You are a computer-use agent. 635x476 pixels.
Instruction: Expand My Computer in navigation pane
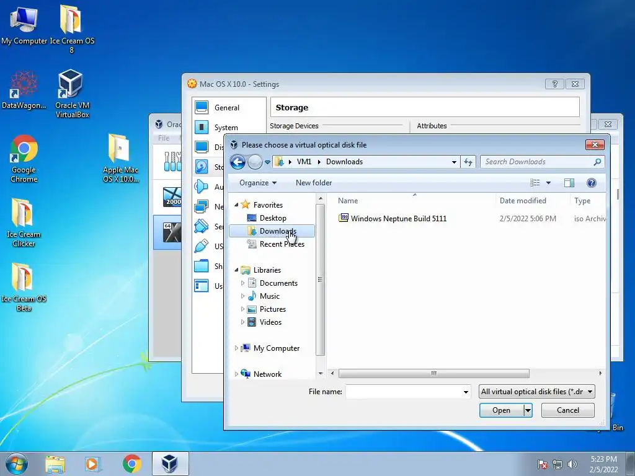[x=236, y=348]
